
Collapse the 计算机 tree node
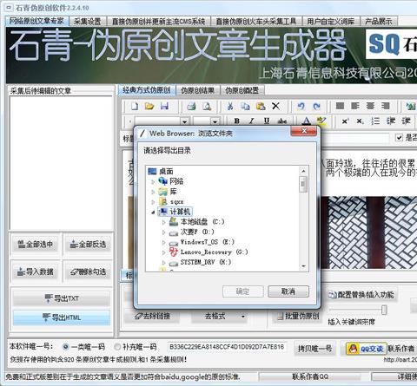[153, 213]
